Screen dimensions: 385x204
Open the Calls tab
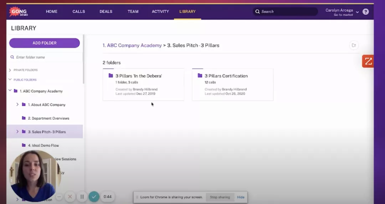coord(78,11)
